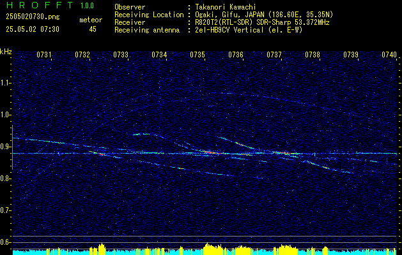
Task: Click time marker 0732
Action: 82,54
